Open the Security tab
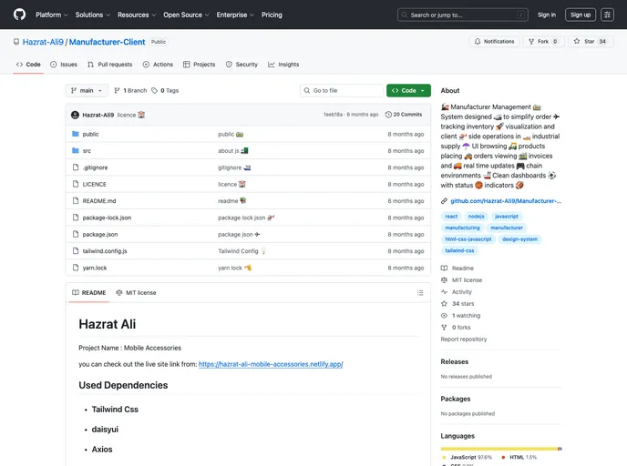Image resolution: width=627 pixels, height=466 pixels. [242, 65]
